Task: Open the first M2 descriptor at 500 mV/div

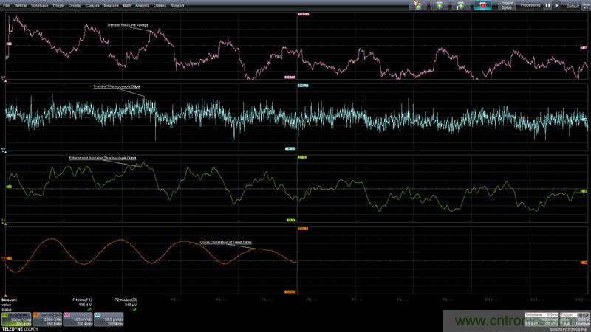Action: [x=76, y=319]
